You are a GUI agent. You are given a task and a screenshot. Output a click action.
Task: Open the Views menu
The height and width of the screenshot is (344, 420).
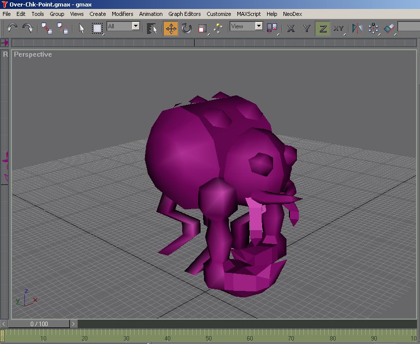coord(76,14)
